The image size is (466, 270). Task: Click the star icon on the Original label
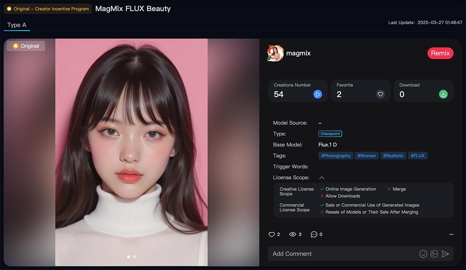15,46
